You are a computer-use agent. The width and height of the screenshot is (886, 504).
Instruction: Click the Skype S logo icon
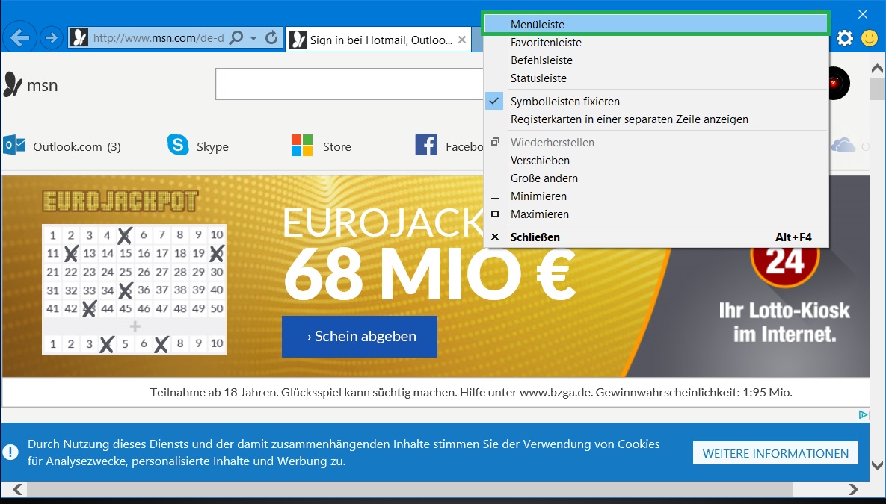(178, 145)
